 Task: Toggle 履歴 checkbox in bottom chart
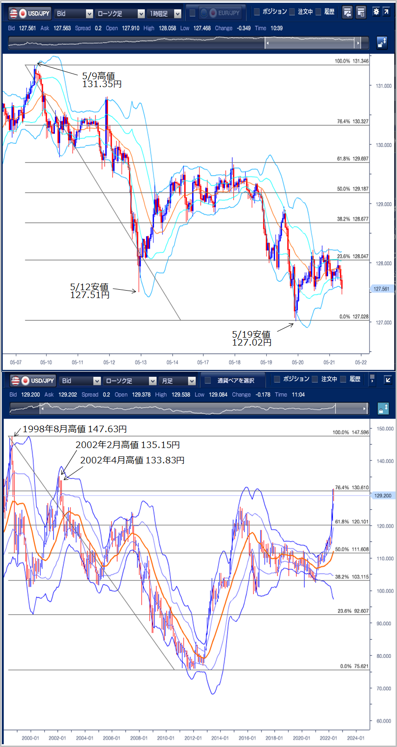click(x=343, y=379)
